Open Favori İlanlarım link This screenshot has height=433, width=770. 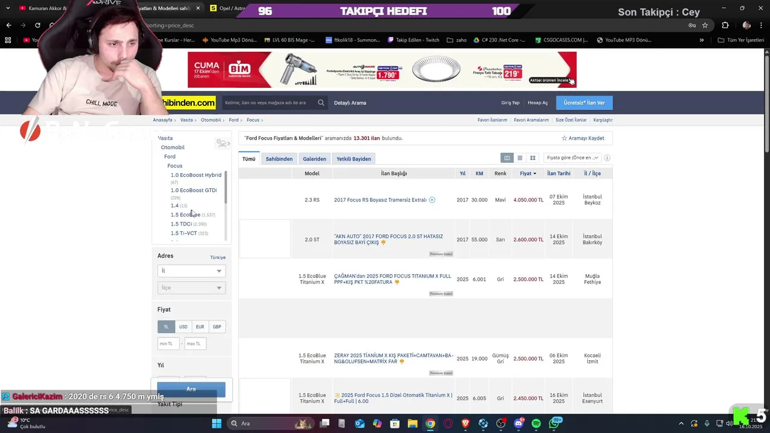tap(492, 120)
